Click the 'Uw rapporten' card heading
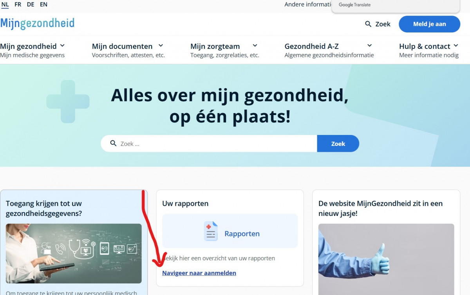The height and width of the screenshot is (295, 470). 185,203
